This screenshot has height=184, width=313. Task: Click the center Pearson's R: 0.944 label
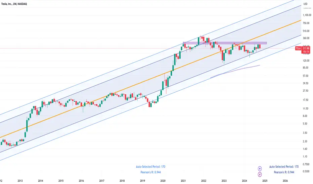click(x=150, y=172)
